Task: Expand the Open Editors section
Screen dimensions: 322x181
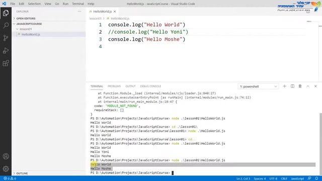Action: tap(26, 19)
